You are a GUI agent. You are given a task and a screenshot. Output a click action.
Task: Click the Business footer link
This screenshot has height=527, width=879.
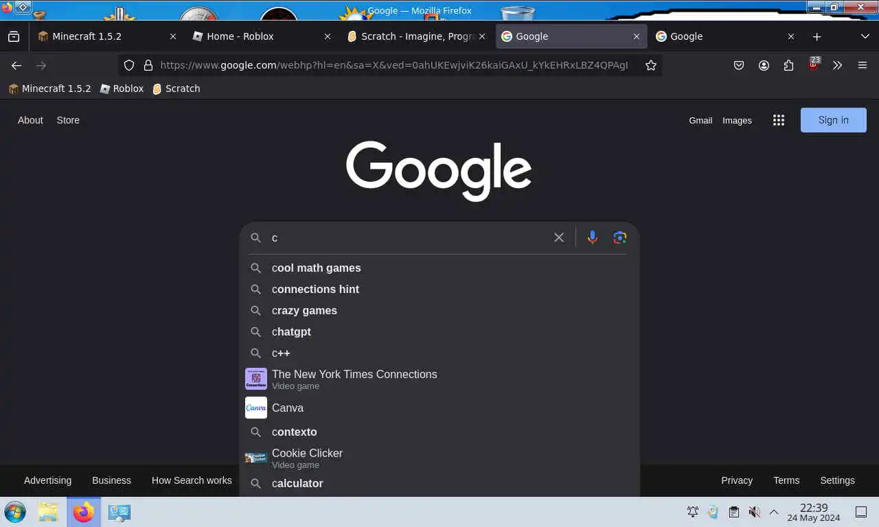pyautogui.click(x=111, y=480)
